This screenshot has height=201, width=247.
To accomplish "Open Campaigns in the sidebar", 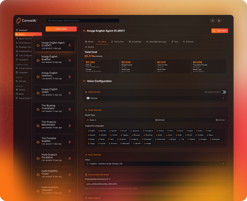I will coord(22,73).
